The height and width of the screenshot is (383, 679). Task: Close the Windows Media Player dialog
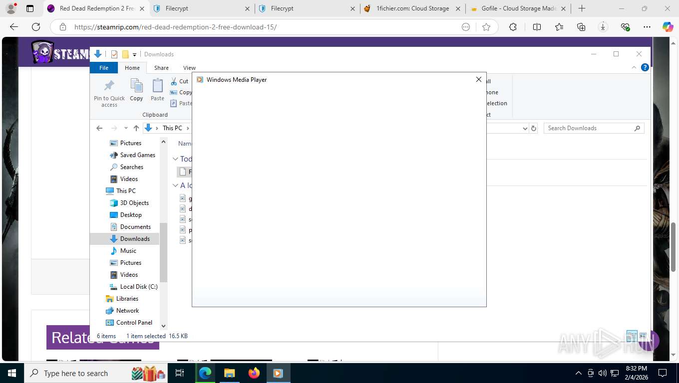[x=478, y=79]
